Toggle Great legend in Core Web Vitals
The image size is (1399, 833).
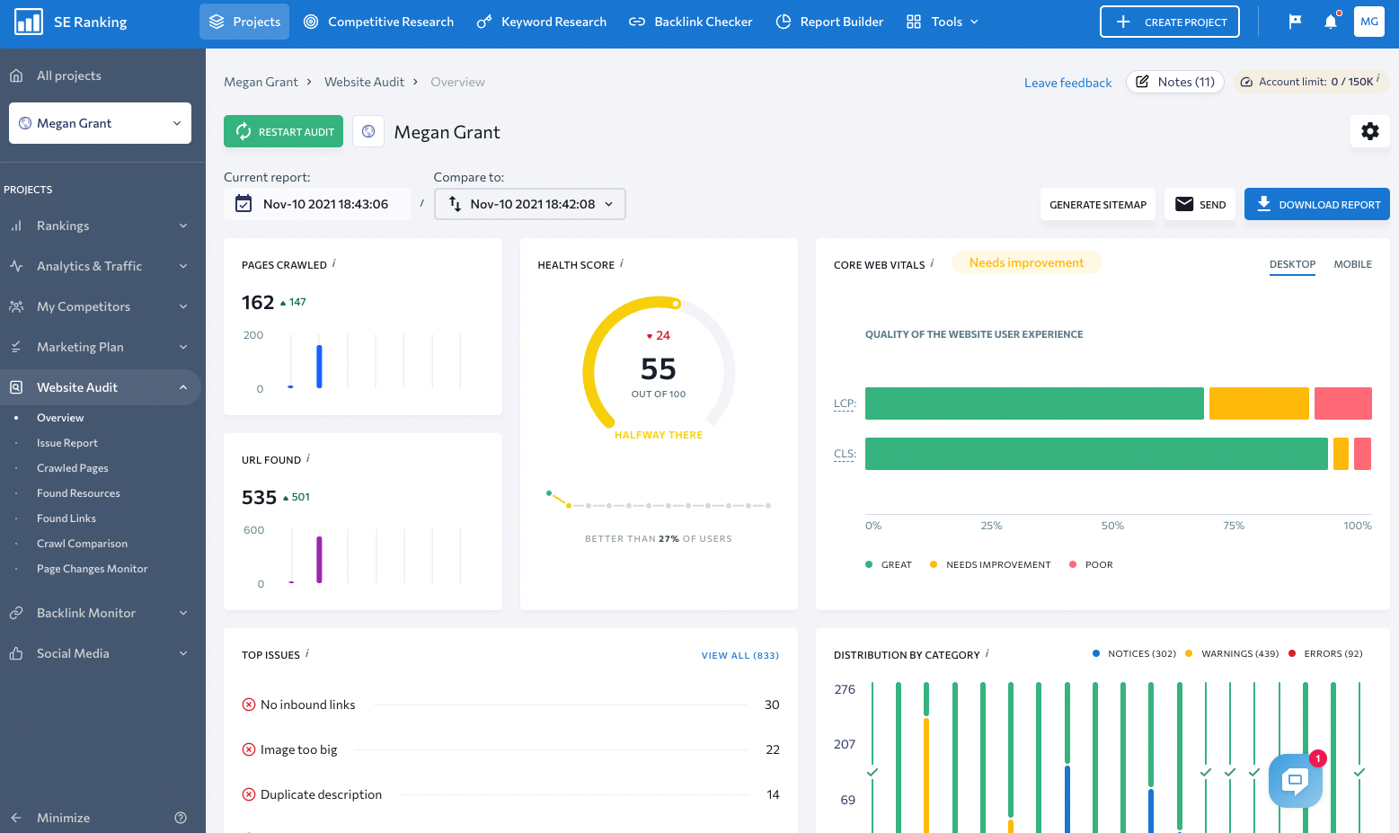[889, 564]
